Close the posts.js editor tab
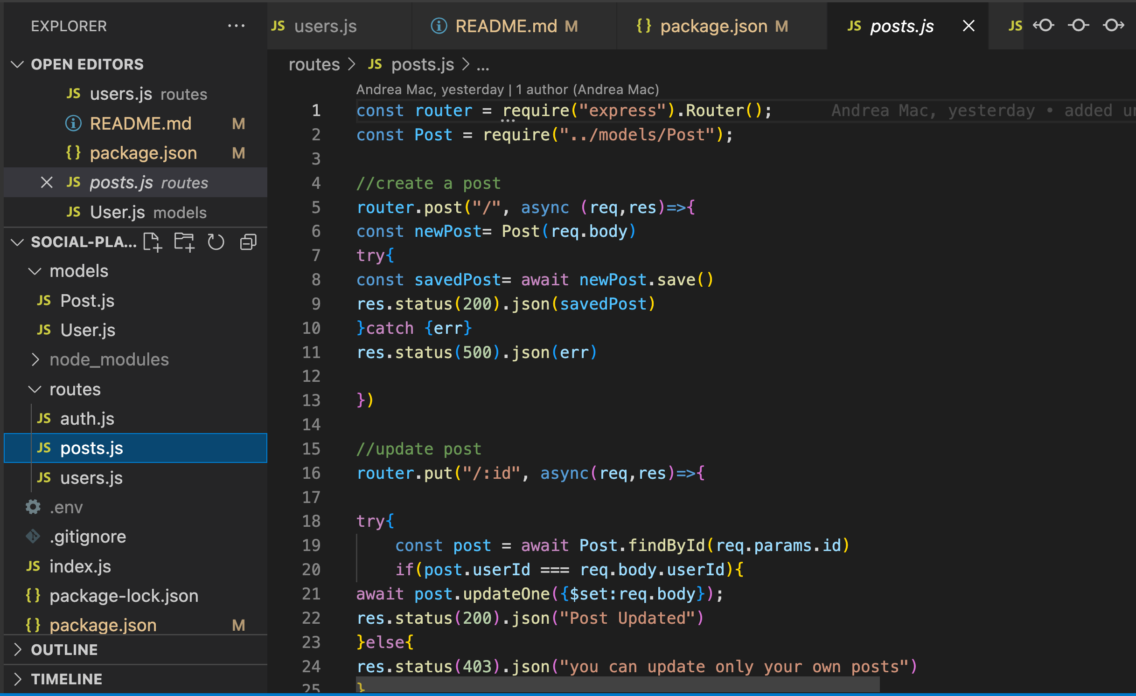The width and height of the screenshot is (1136, 696). pos(969,26)
